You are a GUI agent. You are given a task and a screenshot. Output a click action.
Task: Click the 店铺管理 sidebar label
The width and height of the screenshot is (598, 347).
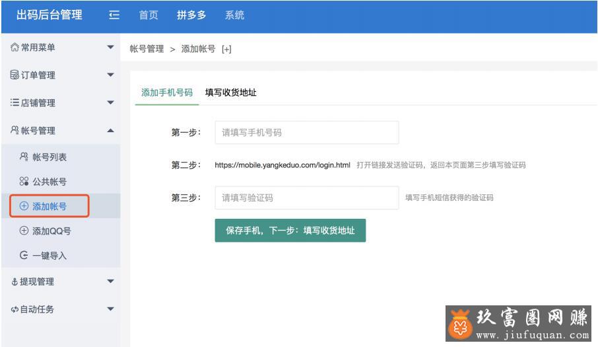click(x=38, y=102)
